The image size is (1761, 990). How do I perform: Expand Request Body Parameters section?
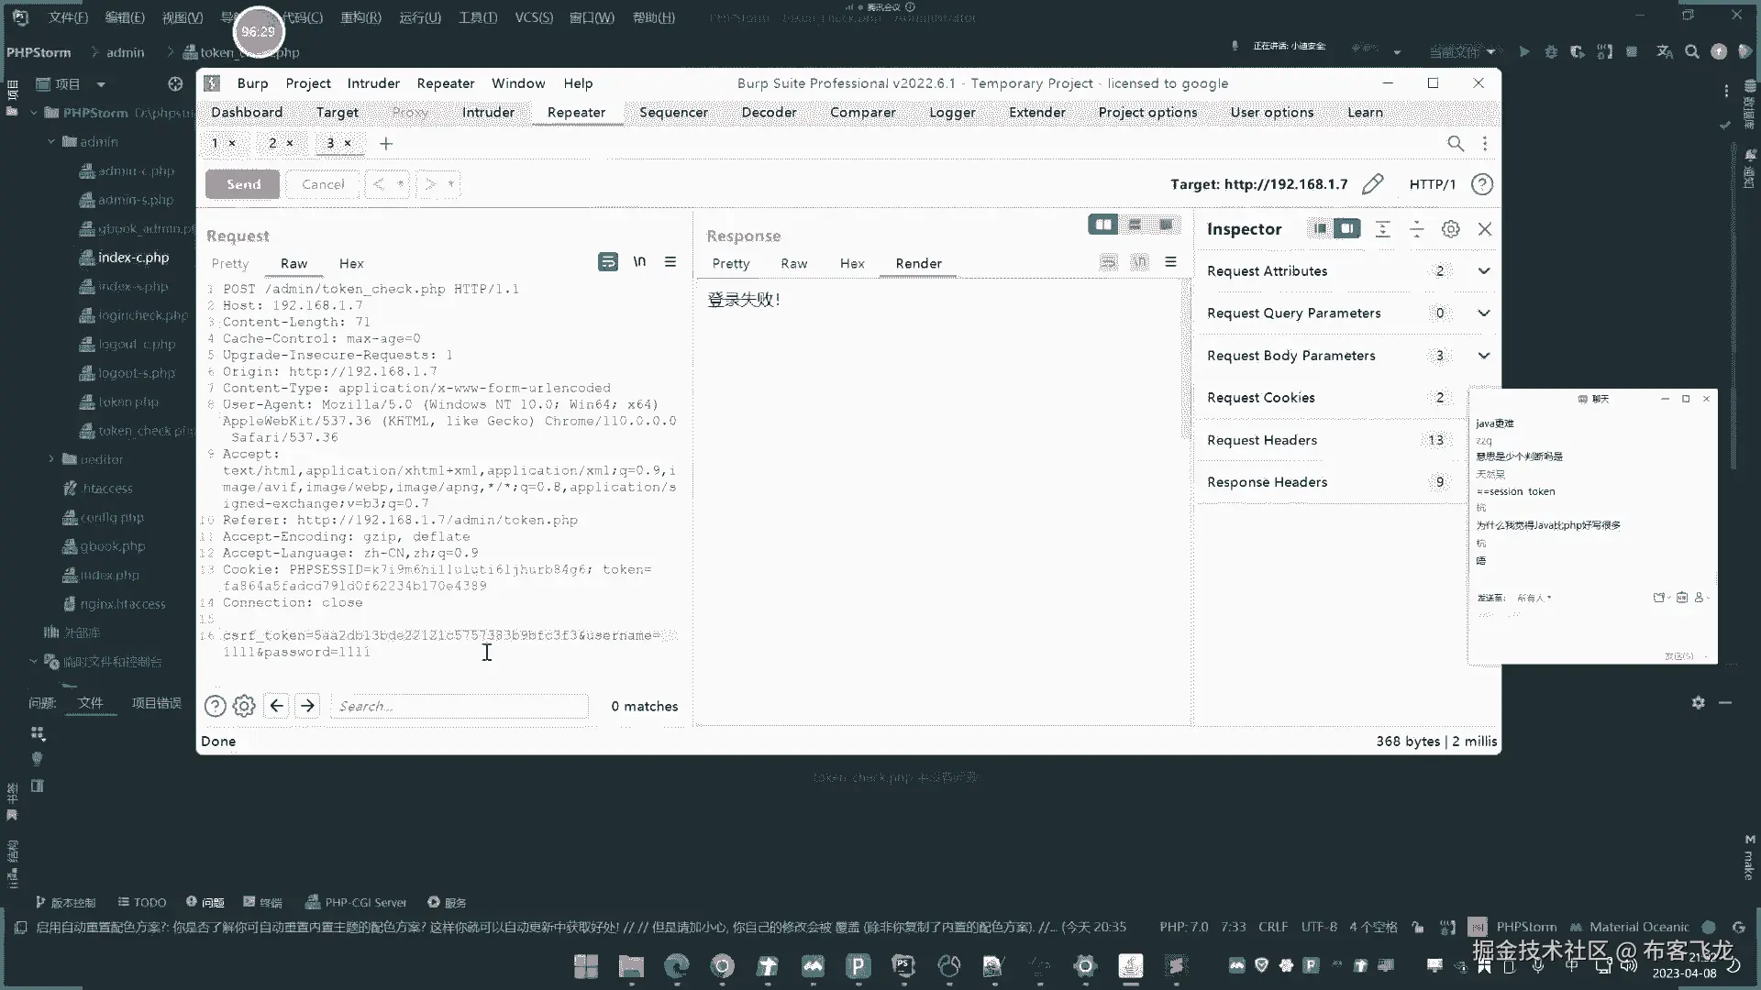point(1483,356)
